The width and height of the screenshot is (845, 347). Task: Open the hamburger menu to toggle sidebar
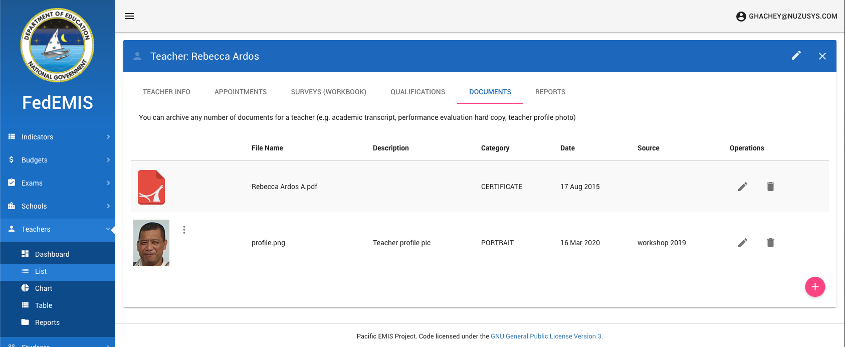point(129,16)
